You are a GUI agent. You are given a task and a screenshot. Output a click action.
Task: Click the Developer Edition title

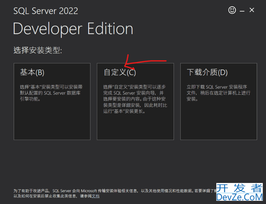(x=73, y=29)
